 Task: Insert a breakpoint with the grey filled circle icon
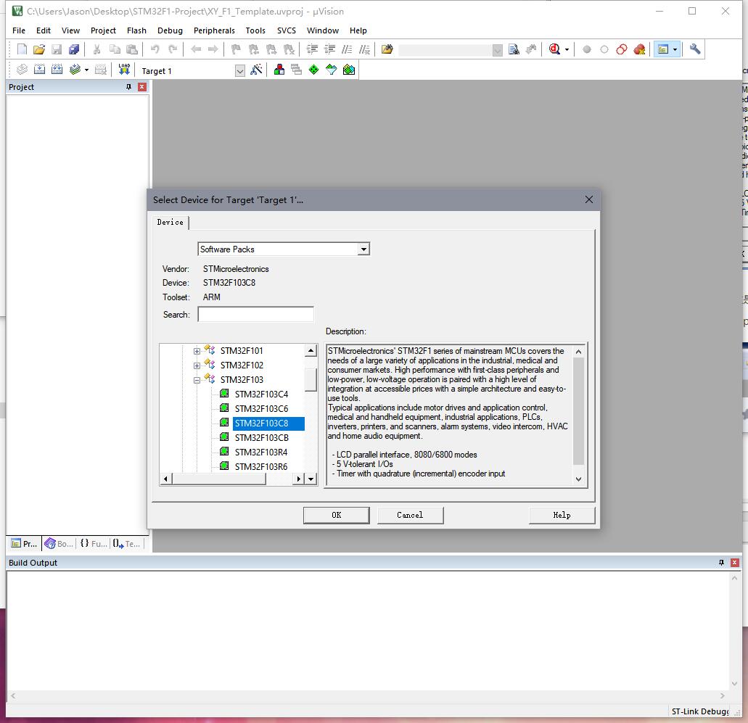[587, 49]
